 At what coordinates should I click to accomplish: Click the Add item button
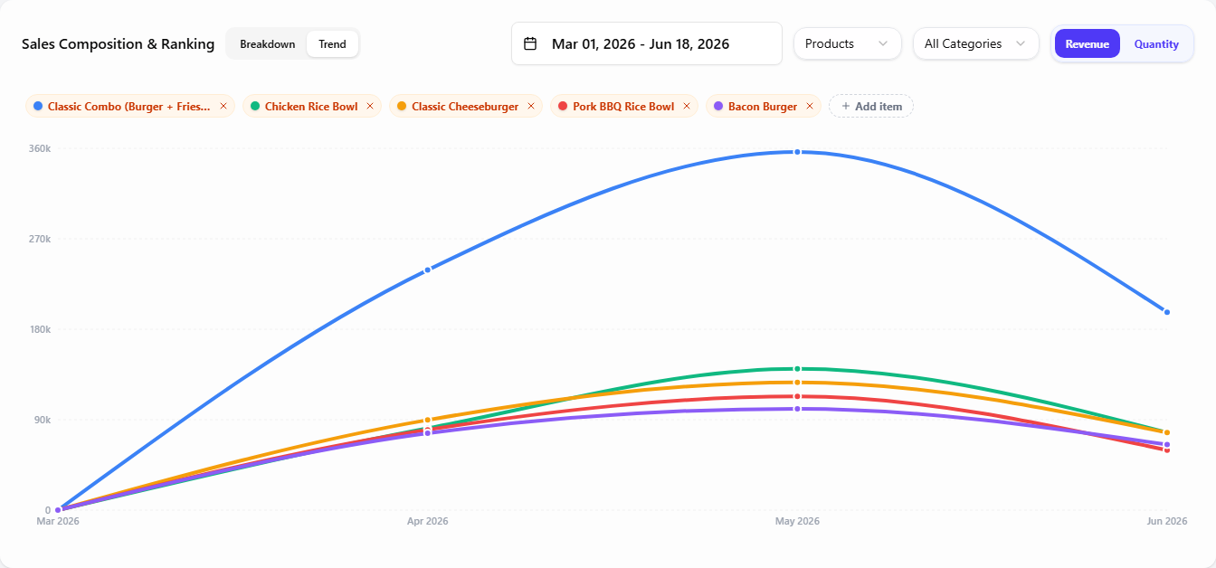coord(871,106)
